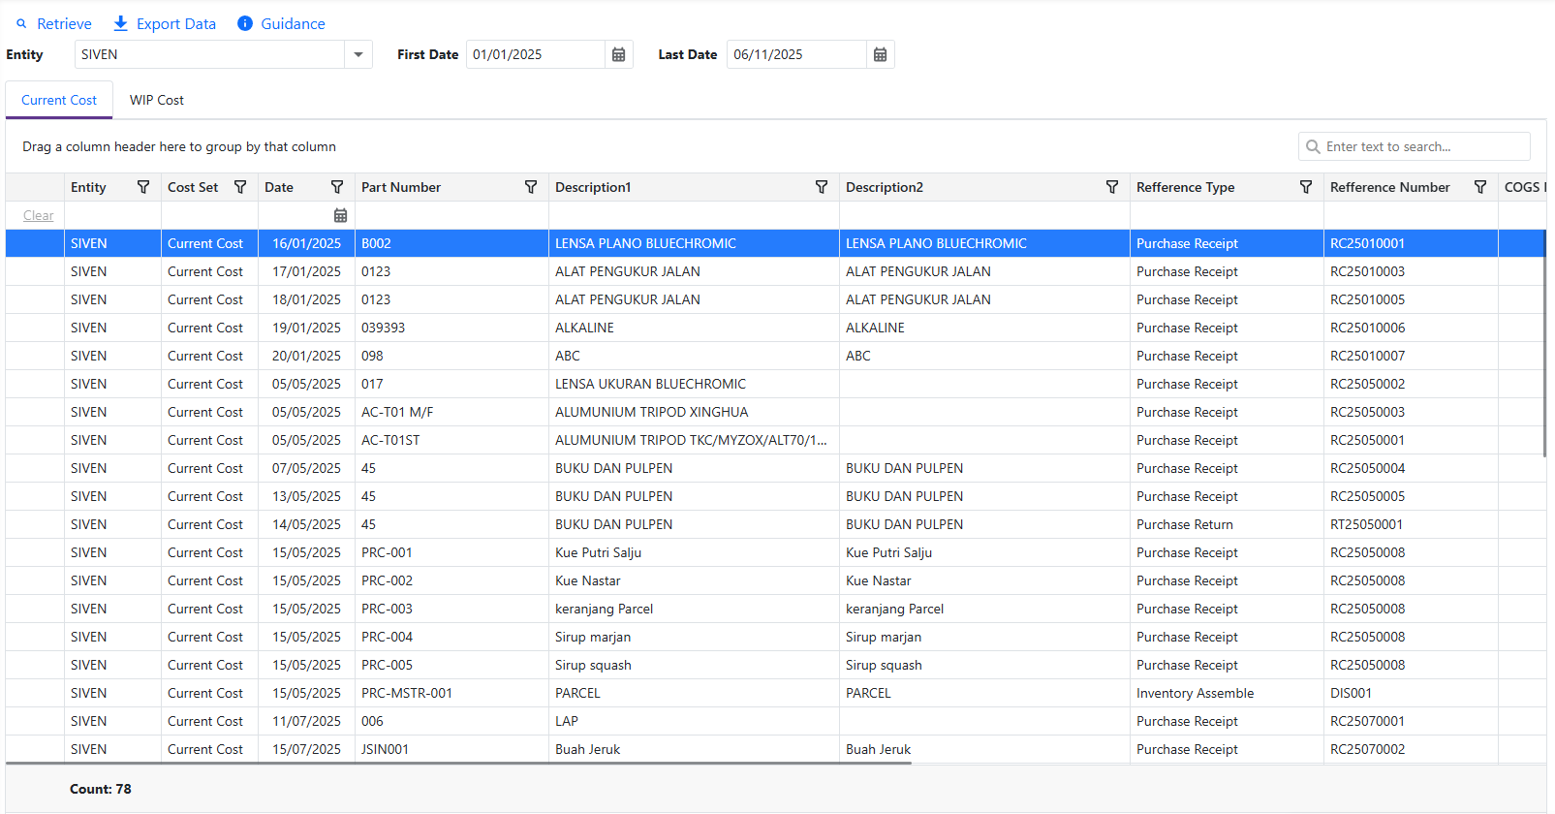This screenshot has width=1555, height=814.
Task: Click the Description1 filter row cell
Action: tap(694, 215)
